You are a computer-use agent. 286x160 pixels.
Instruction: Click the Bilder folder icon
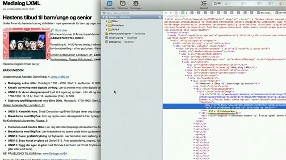[110, 21]
